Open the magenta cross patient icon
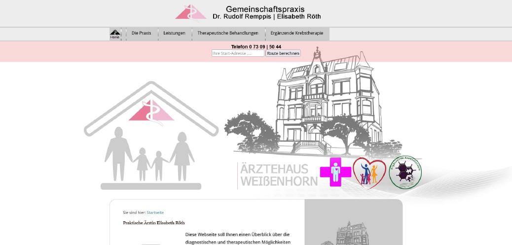The width and height of the screenshot is (512, 245). click(335, 172)
